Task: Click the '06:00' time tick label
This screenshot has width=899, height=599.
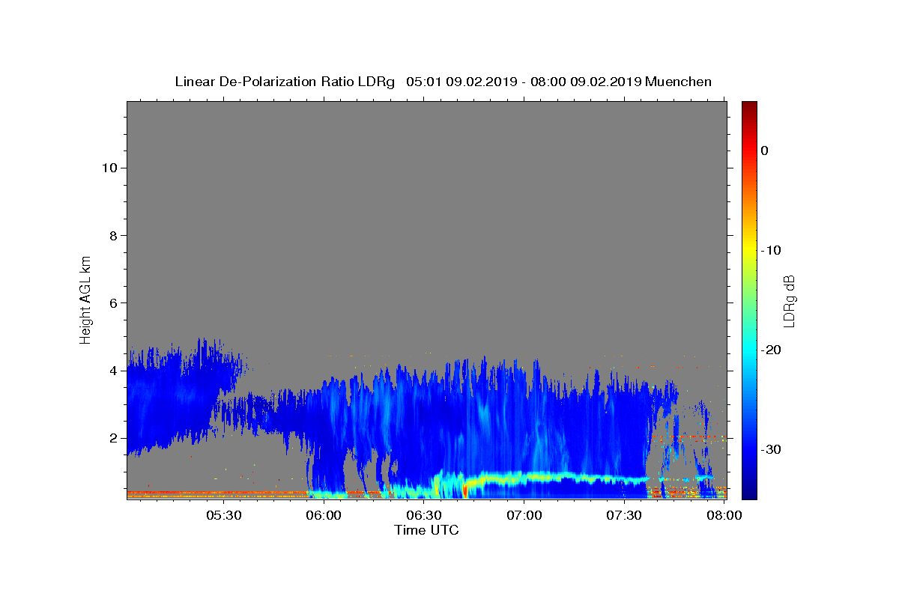Action: pyautogui.click(x=324, y=515)
